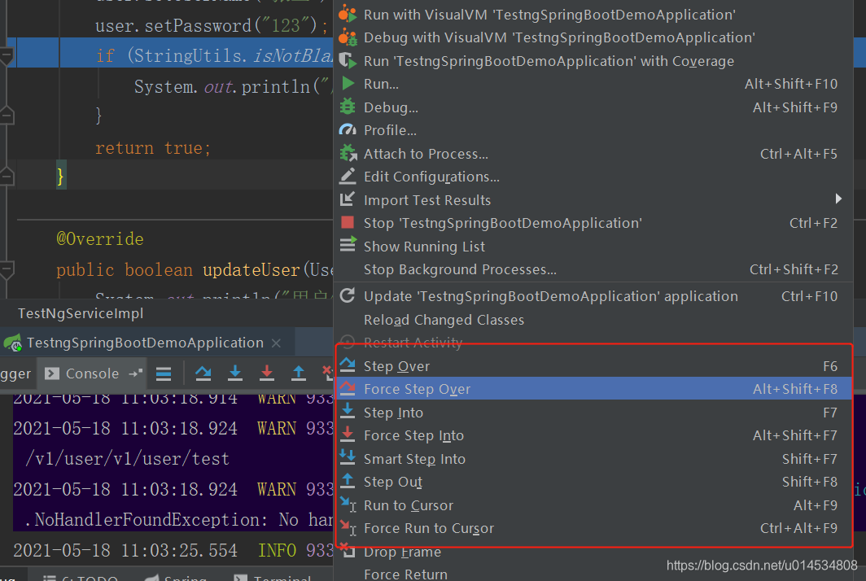The width and height of the screenshot is (866, 581).
Task: Collapse the if block fold marker
Action: point(6,56)
